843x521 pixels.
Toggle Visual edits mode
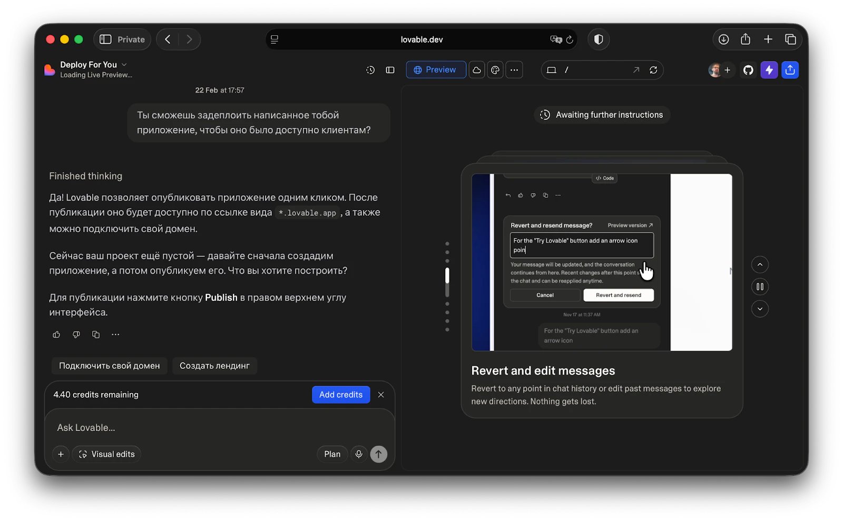[106, 454]
